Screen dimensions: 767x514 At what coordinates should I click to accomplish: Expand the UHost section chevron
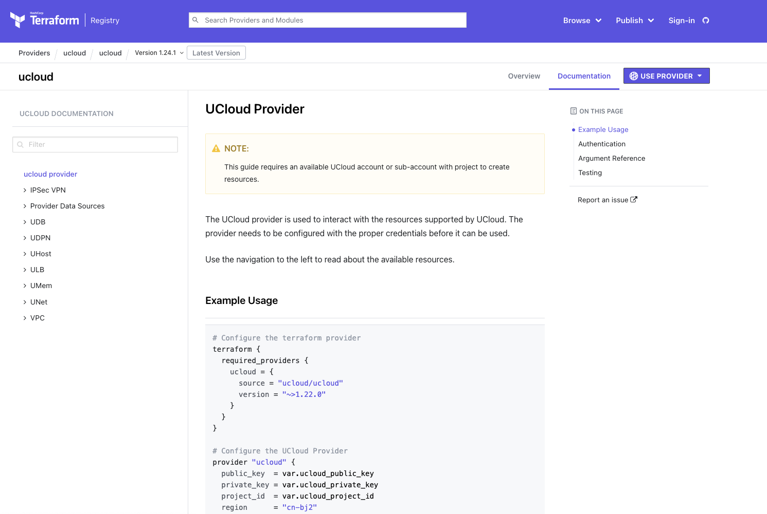tap(25, 254)
